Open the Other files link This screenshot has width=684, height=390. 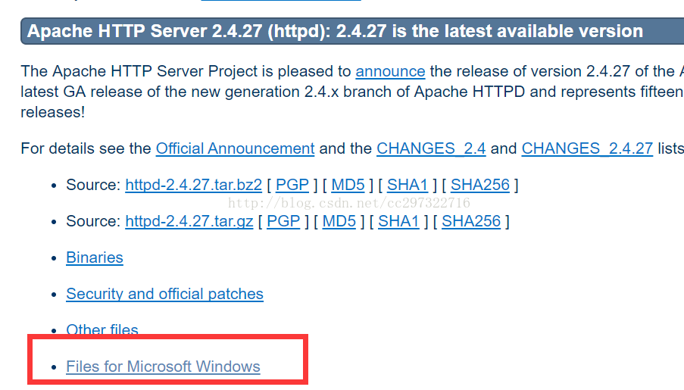click(102, 329)
